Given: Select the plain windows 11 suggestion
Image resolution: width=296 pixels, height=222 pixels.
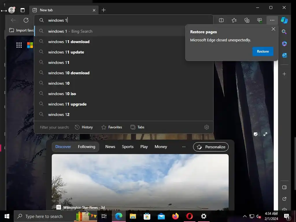Looking at the screenshot, I should tap(124, 62).
